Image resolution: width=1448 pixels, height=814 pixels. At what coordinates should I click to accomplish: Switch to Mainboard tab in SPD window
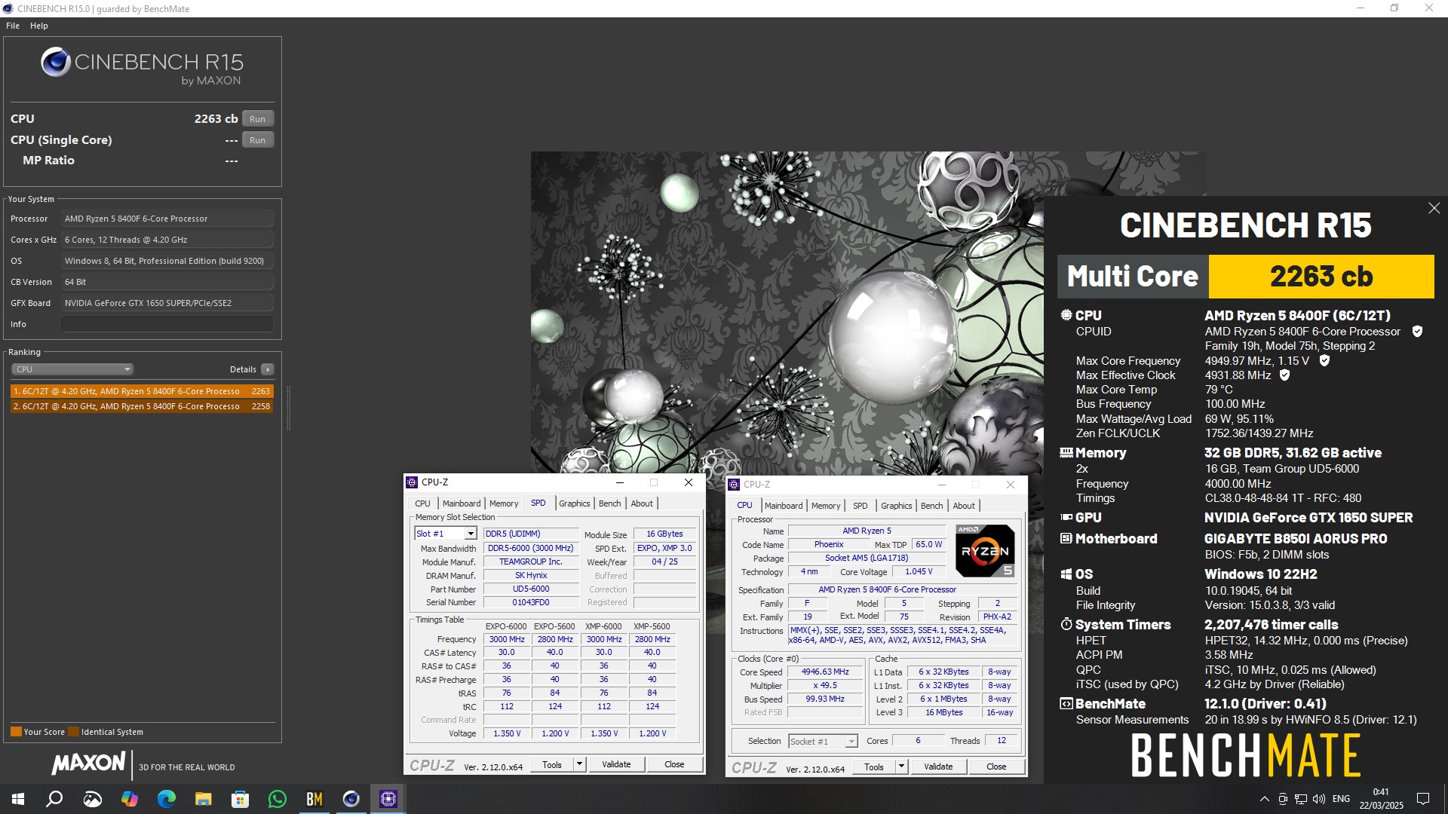tap(462, 503)
